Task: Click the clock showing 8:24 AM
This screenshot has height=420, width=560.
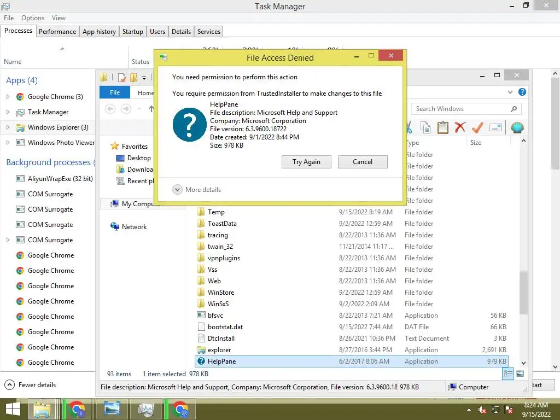Action: [x=536, y=405]
